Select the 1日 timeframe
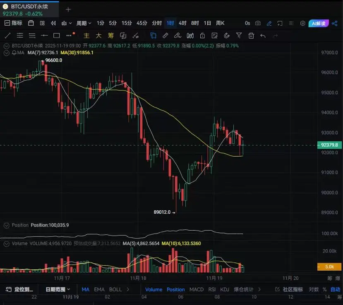Viewport: 343px width, 305px height. pos(207,23)
